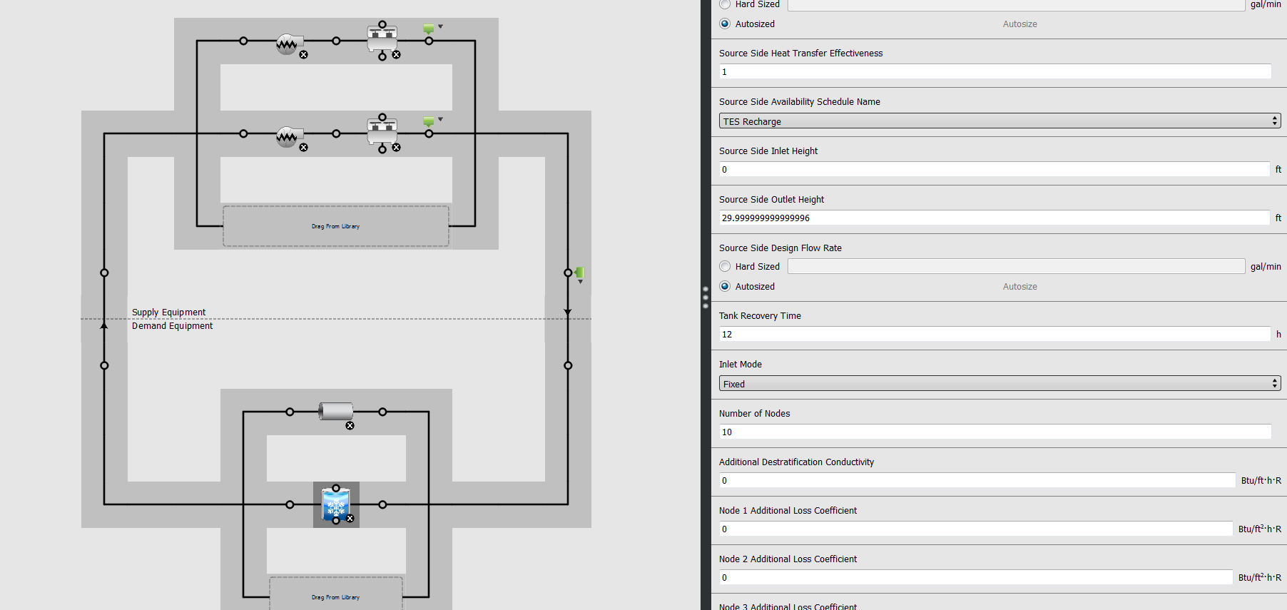This screenshot has width=1287, height=610.
Task: Click the Supply Equipment label
Action: [x=168, y=312]
